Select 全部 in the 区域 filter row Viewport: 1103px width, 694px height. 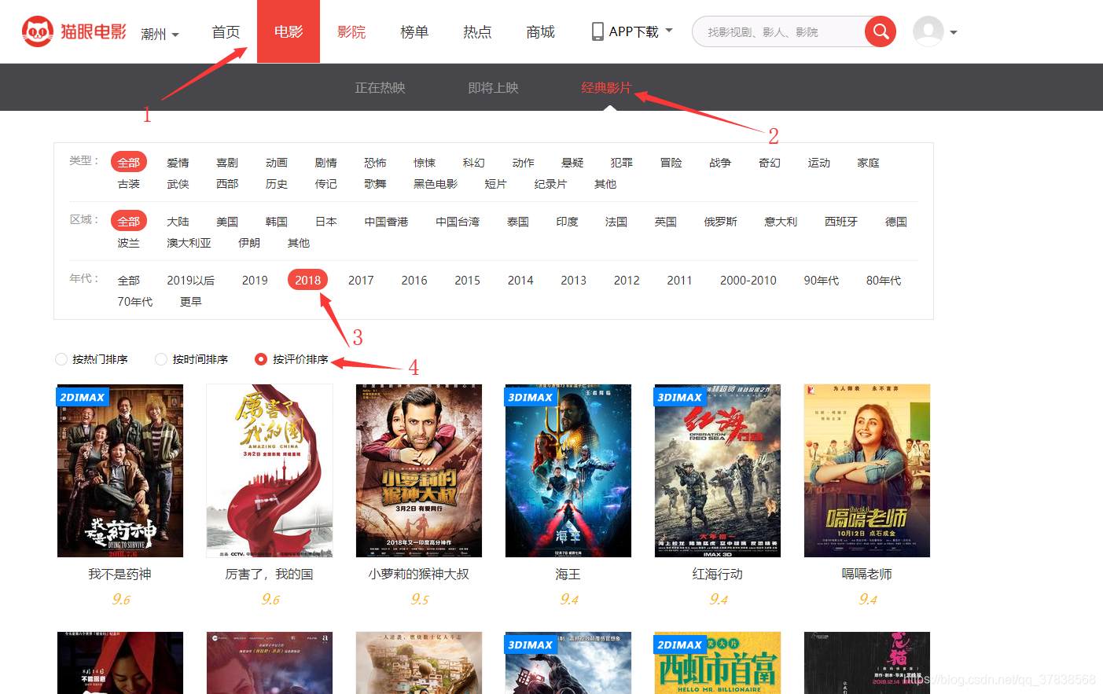129,221
